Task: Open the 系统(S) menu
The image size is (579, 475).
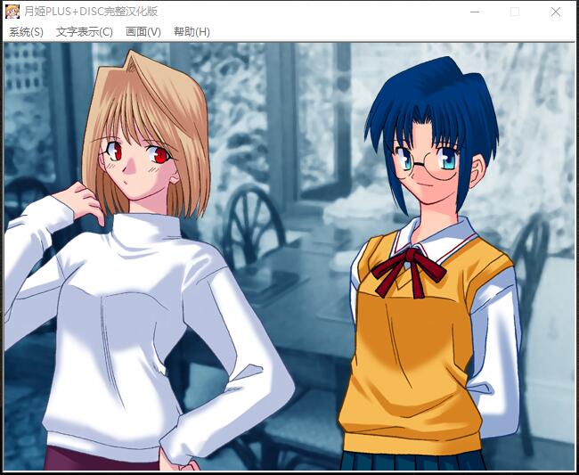Action: tap(26, 32)
